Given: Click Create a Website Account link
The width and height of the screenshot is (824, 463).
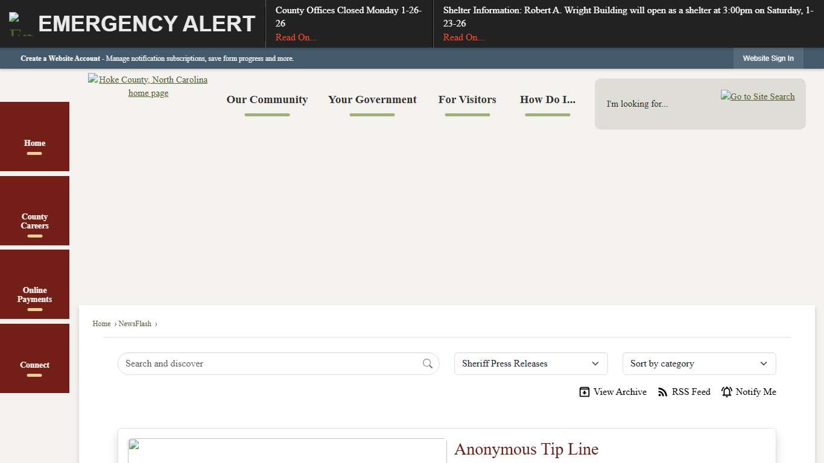Looking at the screenshot, I should click(x=60, y=58).
